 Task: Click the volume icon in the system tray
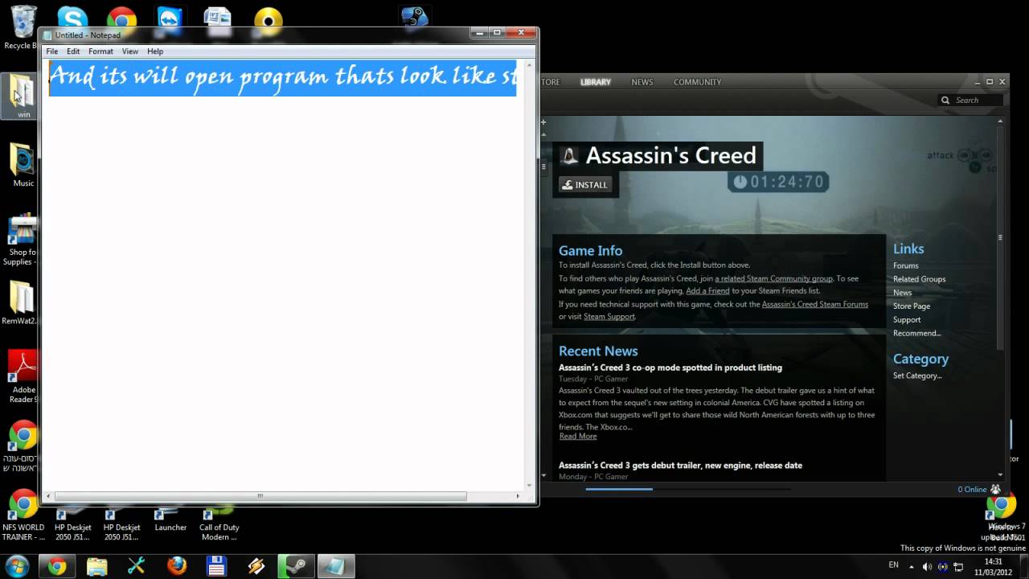tap(927, 566)
